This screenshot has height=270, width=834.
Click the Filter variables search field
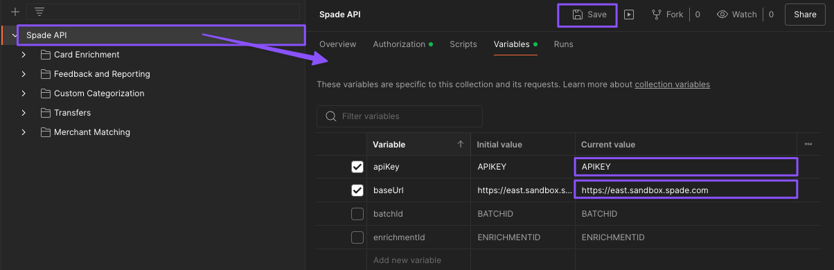click(x=400, y=116)
